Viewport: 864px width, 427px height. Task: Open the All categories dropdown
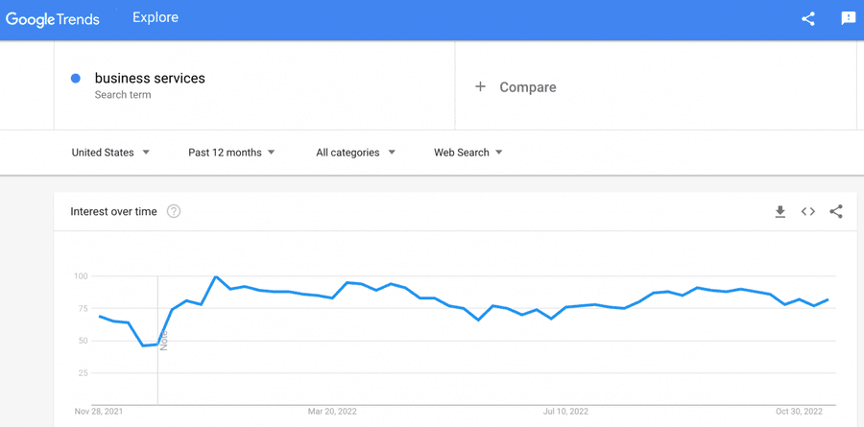[355, 153]
